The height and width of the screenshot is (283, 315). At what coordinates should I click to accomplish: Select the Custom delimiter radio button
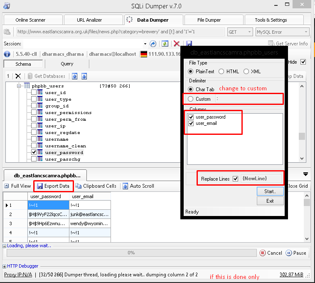pyautogui.click(x=191, y=99)
